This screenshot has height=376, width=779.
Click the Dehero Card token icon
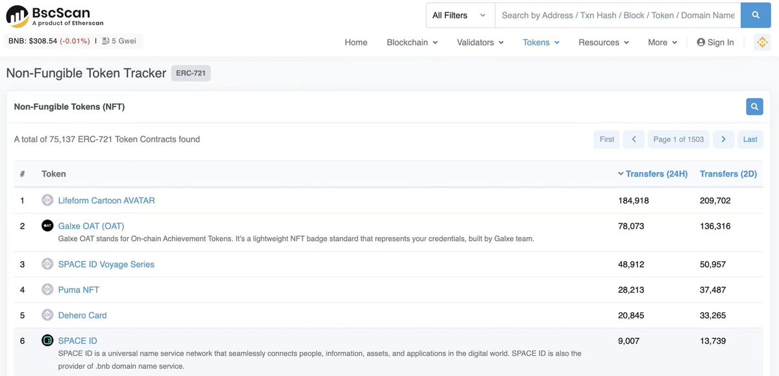click(x=47, y=315)
